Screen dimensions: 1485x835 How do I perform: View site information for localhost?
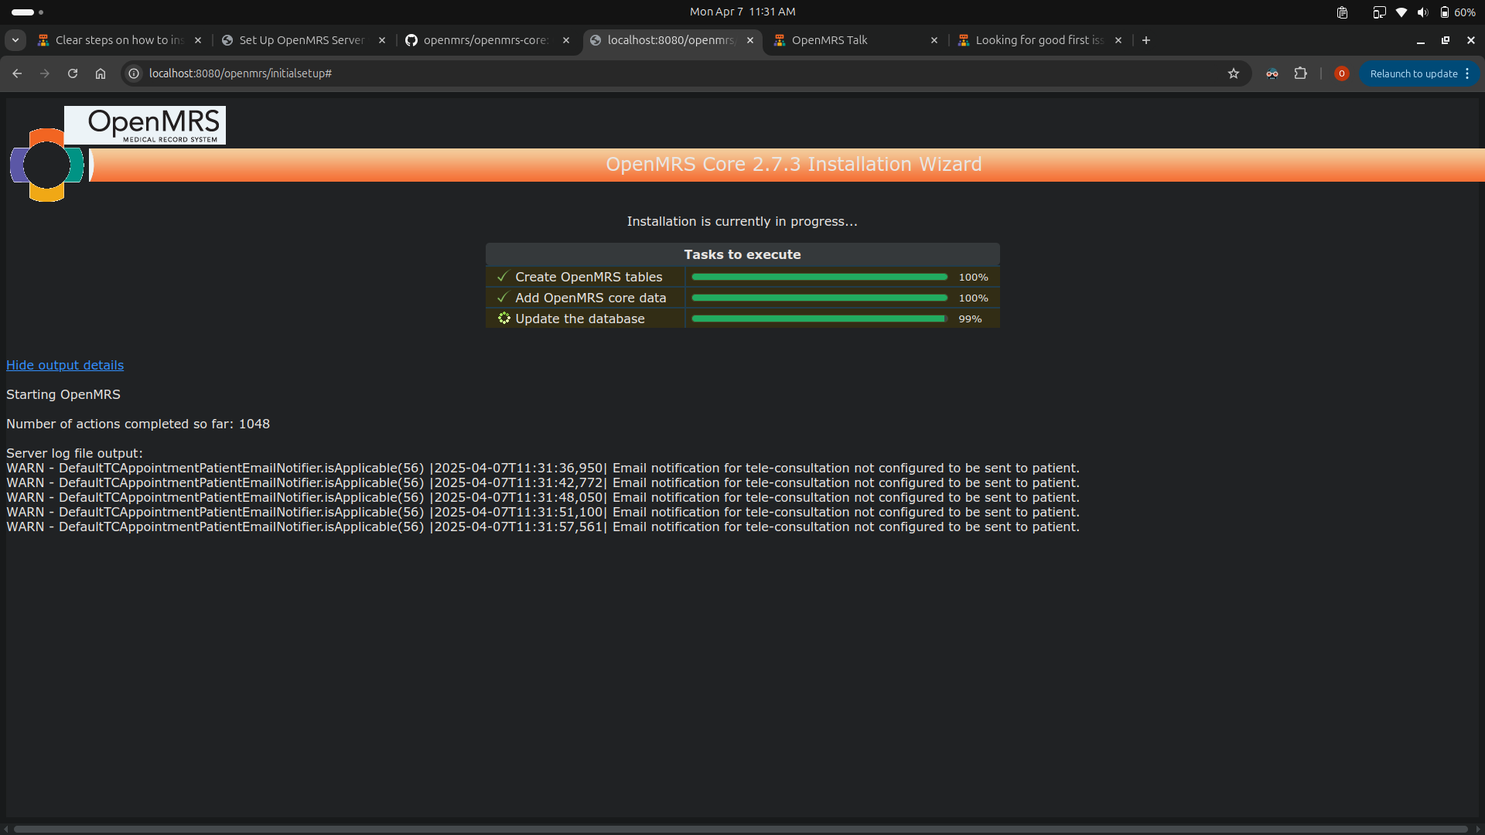[x=134, y=73]
